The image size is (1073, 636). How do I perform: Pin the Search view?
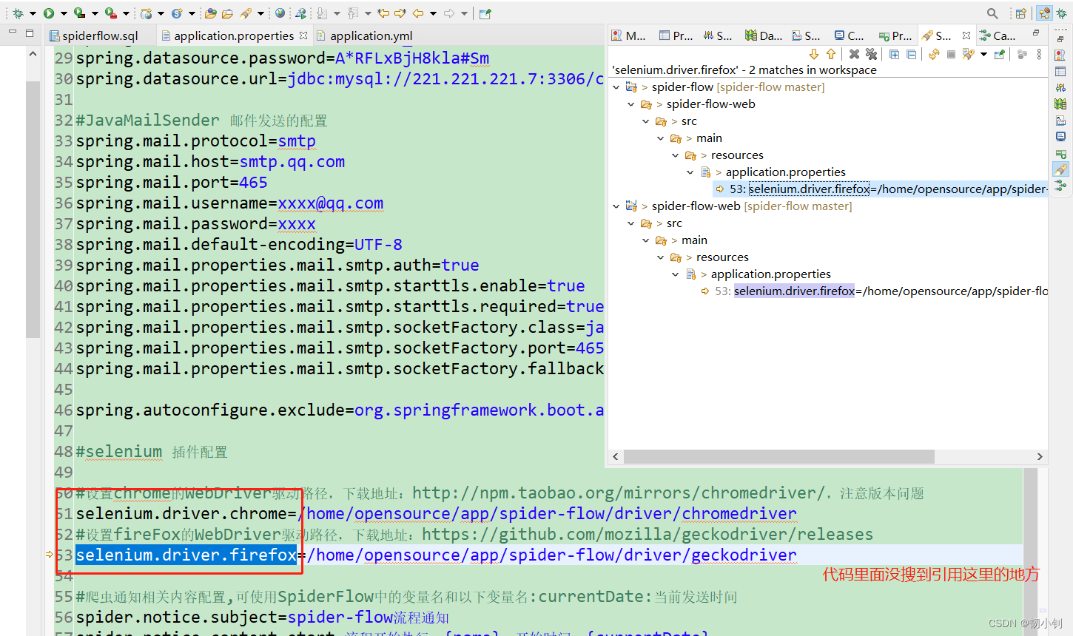(x=1000, y=54)
